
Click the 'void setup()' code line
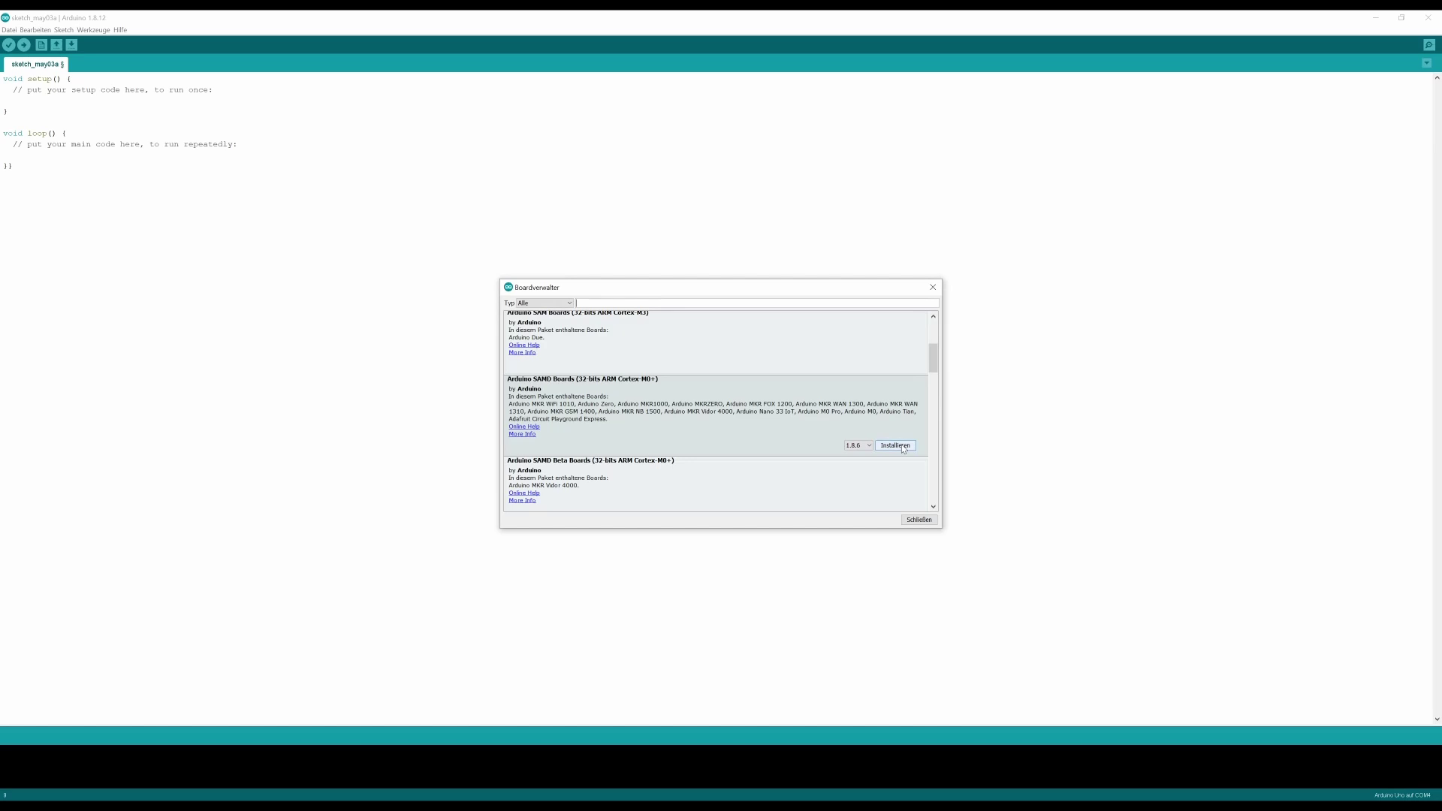point(37,79)
